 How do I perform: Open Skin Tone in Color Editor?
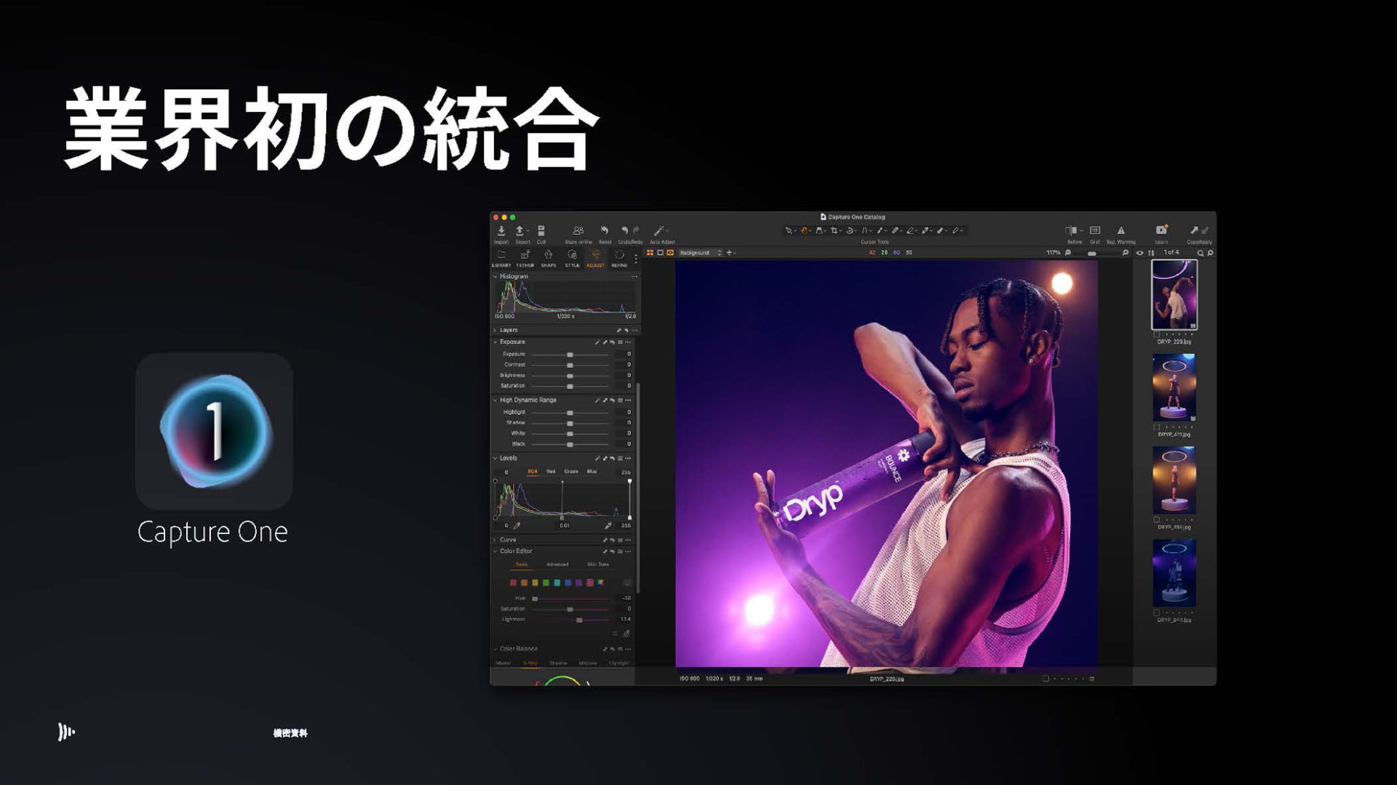(597, 565)
